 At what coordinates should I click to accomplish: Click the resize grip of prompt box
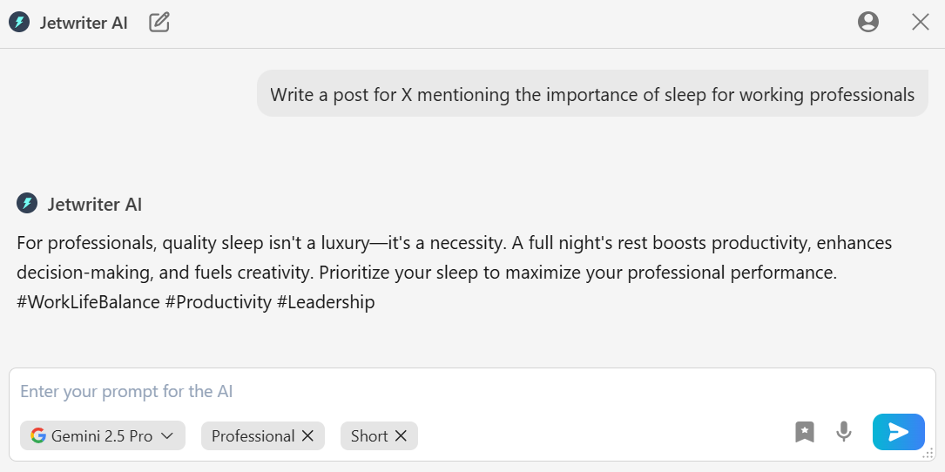tap(928, 453)
